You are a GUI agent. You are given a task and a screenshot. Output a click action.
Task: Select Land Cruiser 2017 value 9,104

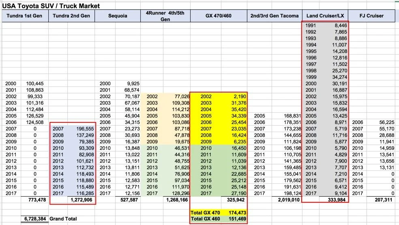click(341, 193)
